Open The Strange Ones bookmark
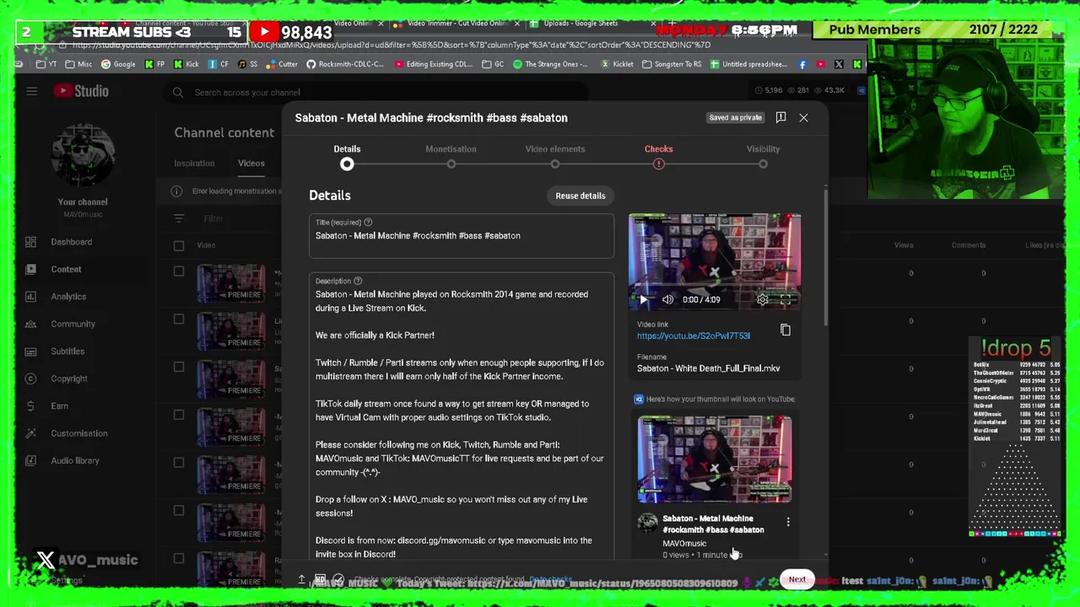The width and height of the screenshot is (1080, 607). pyautogui.click(x=551, y=64)
